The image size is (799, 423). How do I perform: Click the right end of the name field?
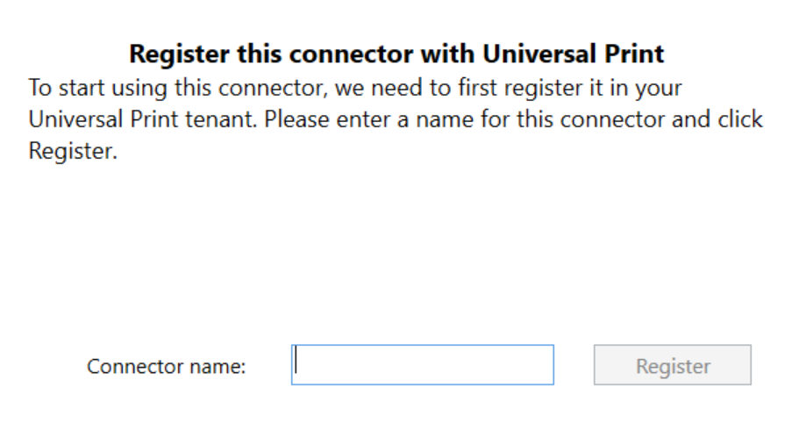[539, 365]
